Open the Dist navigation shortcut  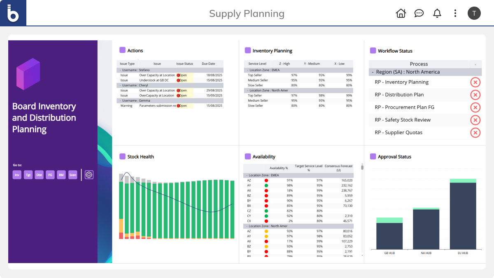(x=39, y=175)
